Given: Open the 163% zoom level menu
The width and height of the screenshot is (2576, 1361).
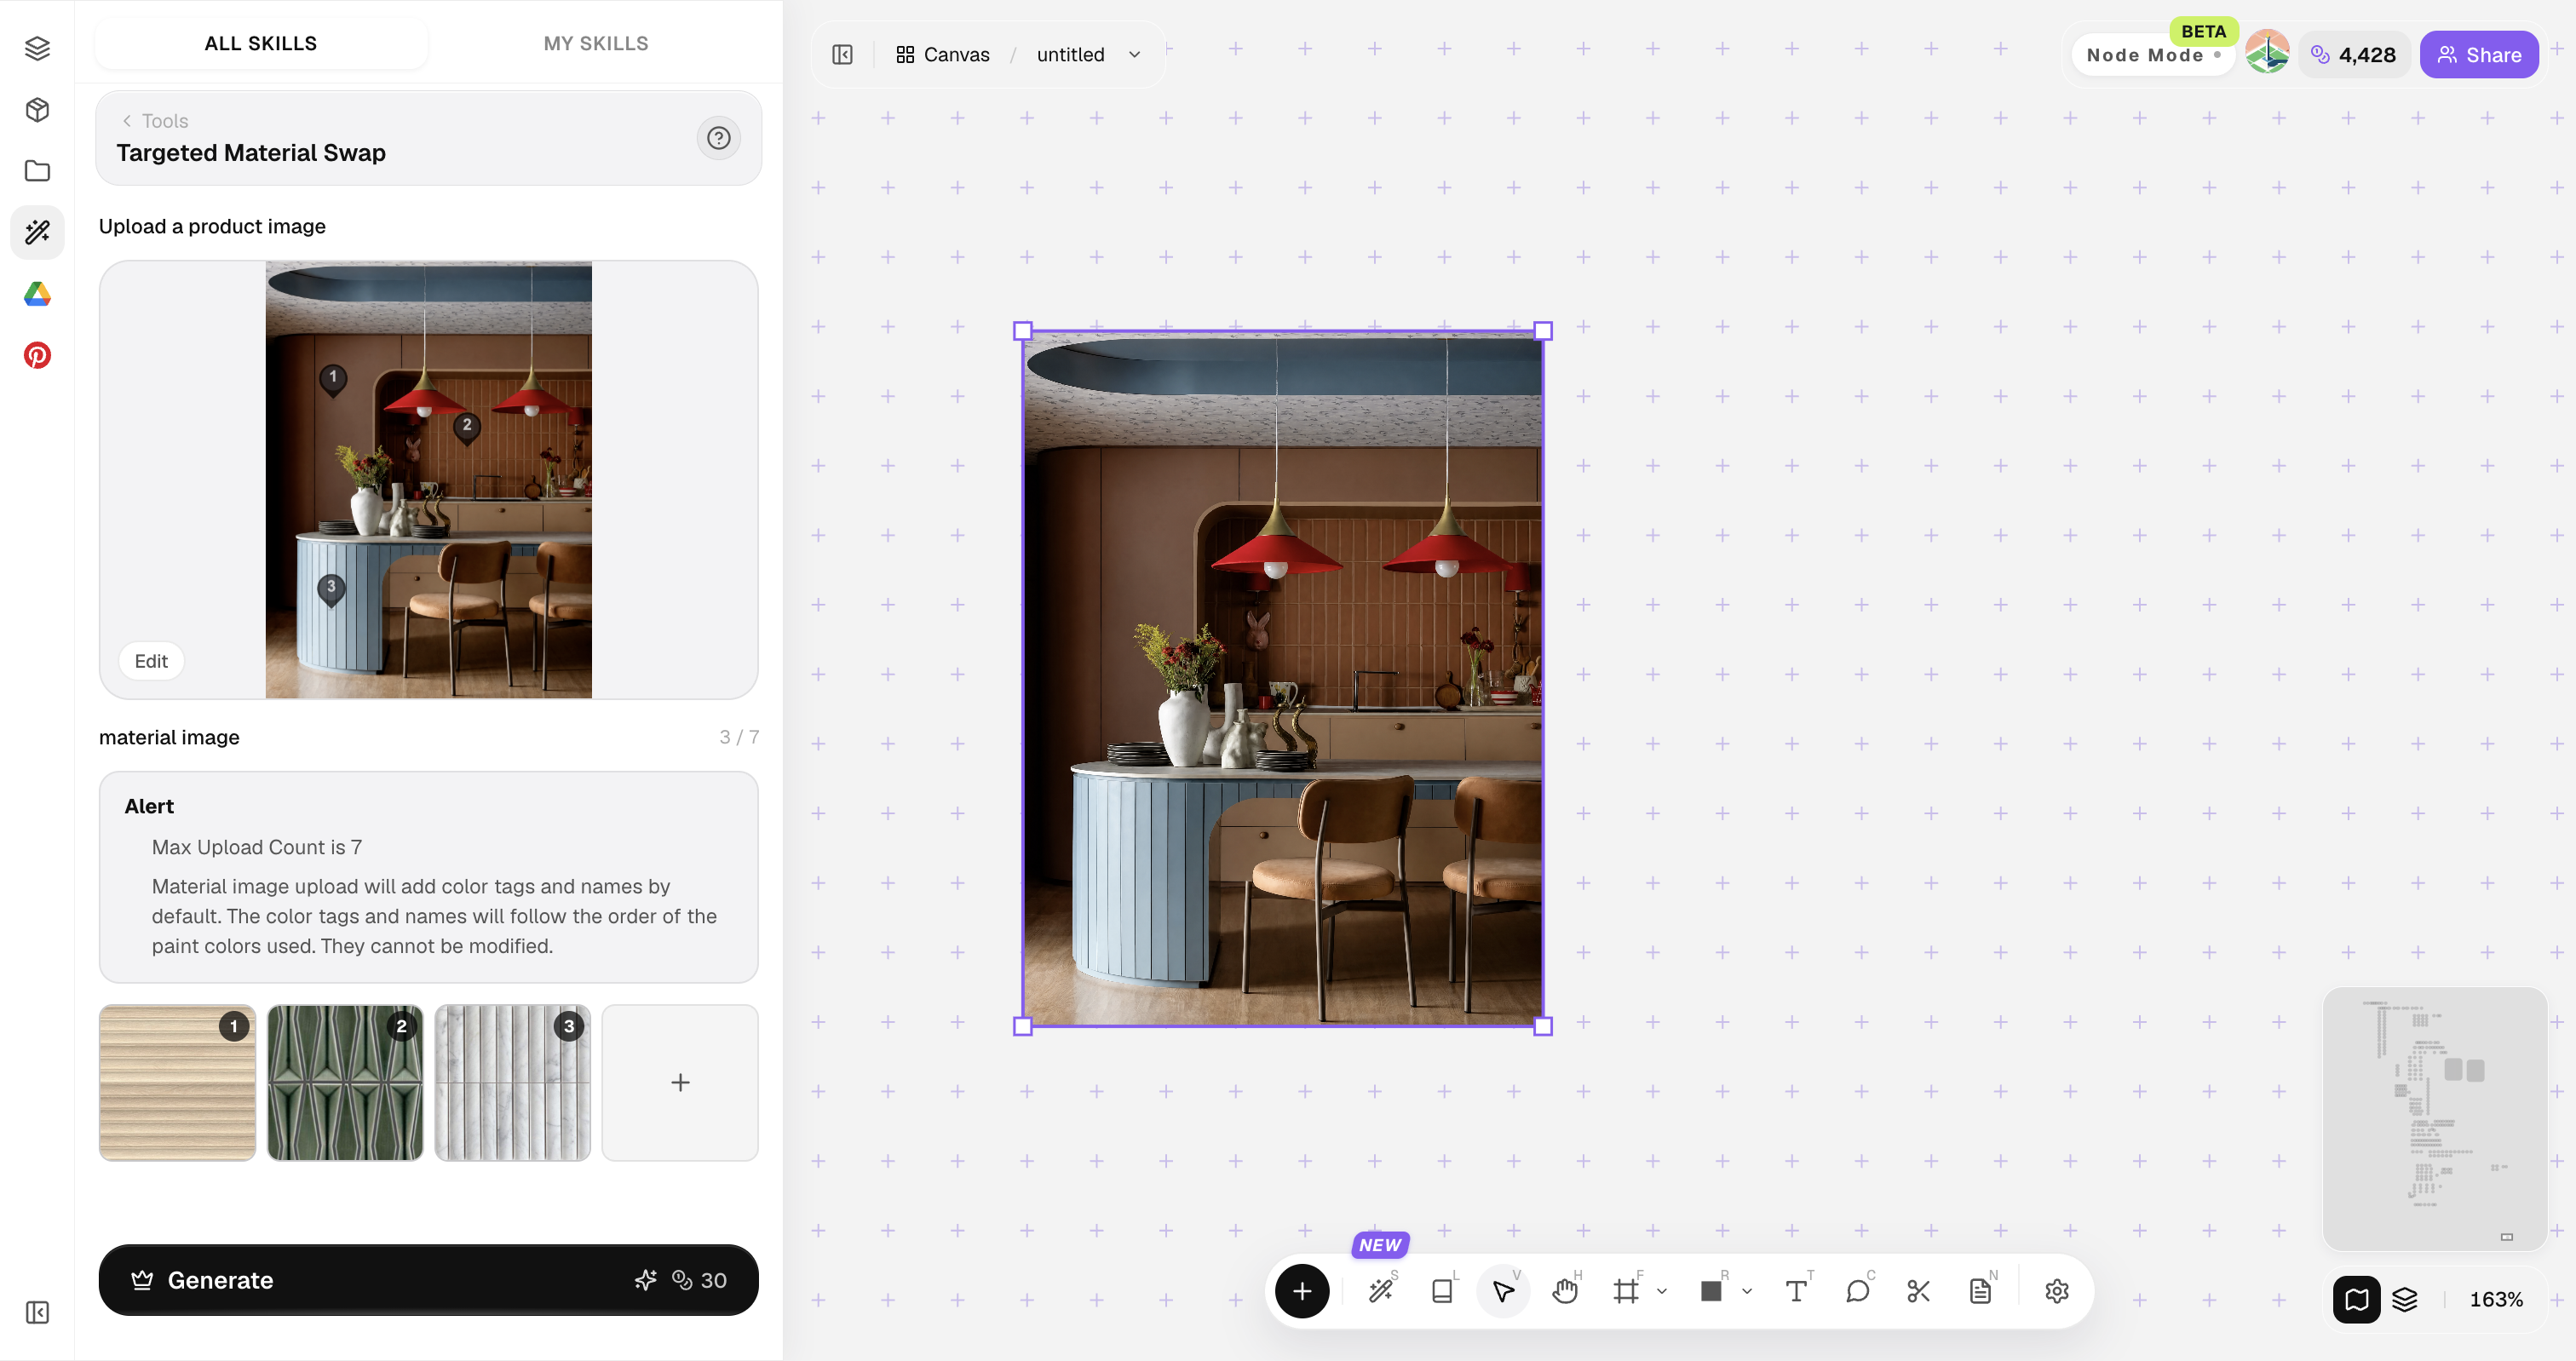Looking at the screenshot, I should click(2495, 1299).
